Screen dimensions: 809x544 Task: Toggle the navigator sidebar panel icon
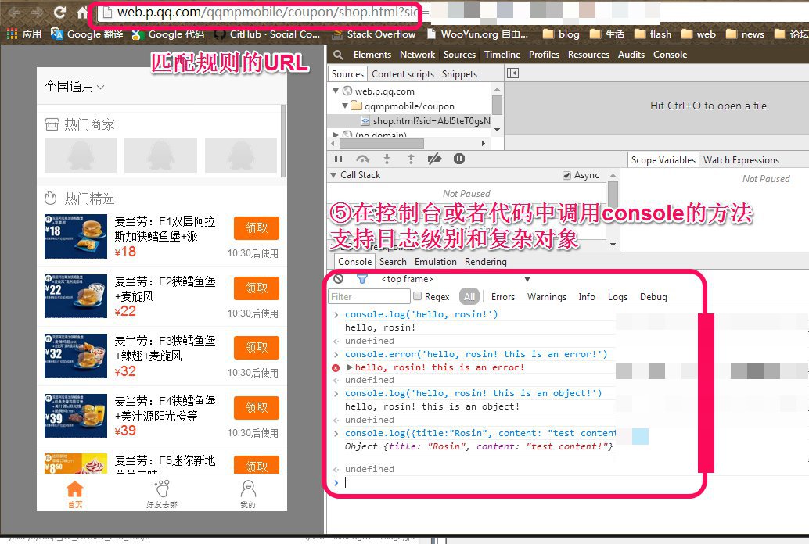click(x=512, y=73)
